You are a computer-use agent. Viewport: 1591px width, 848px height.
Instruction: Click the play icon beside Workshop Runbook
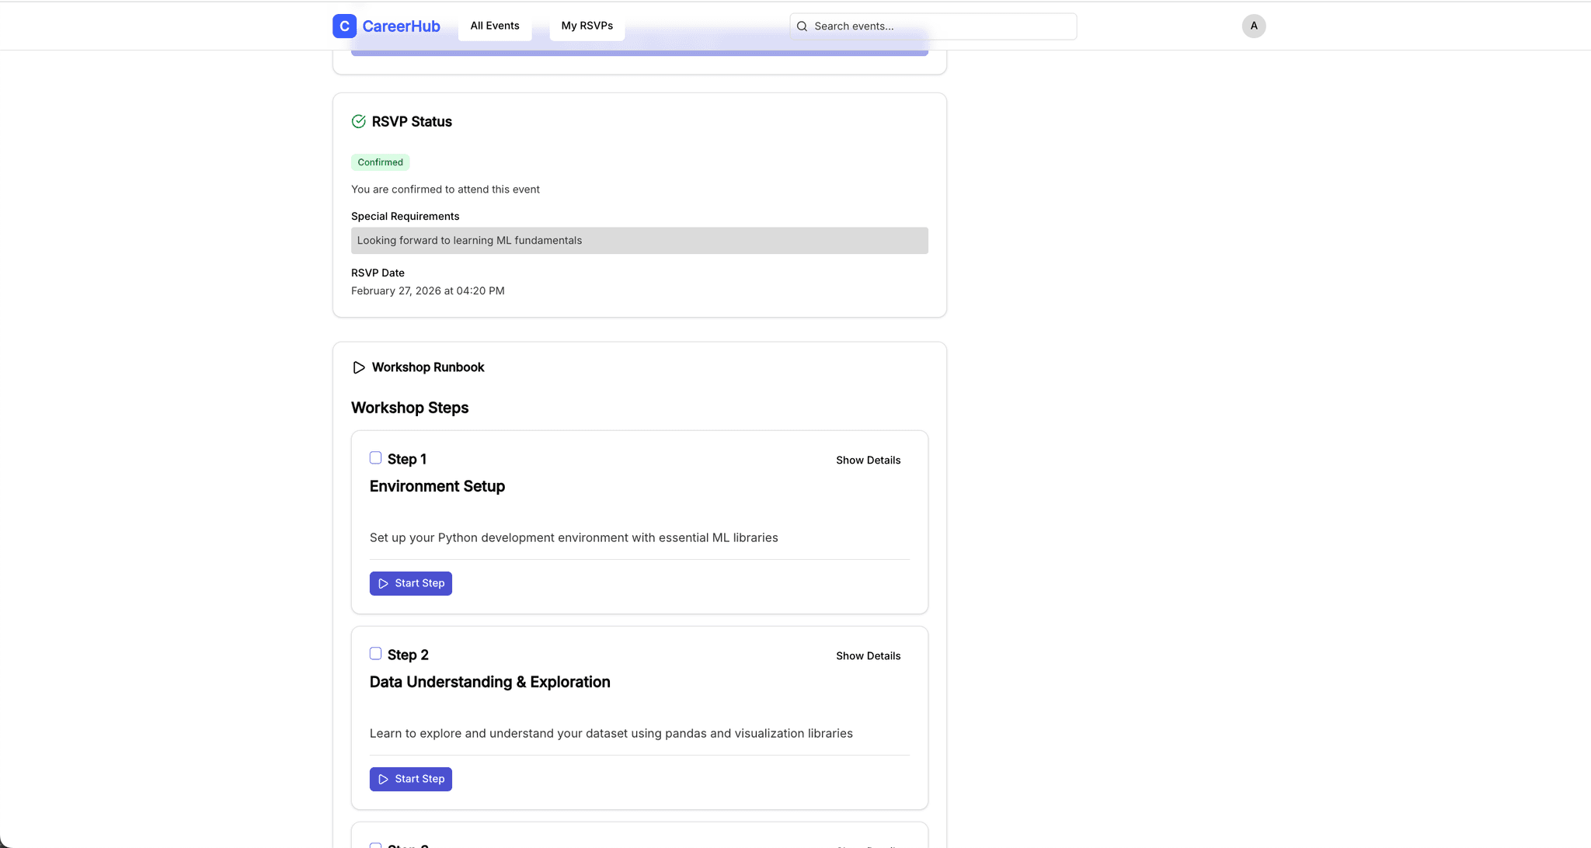pyautogui.click(x=359, y=367)
